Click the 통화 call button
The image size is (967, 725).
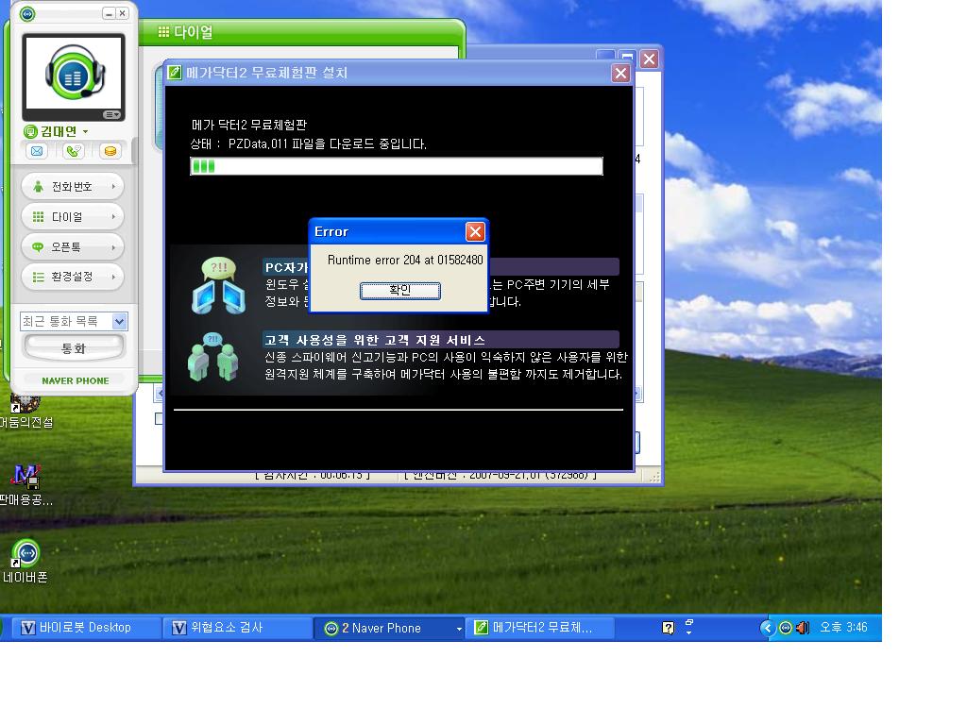(x=74, y=348)
